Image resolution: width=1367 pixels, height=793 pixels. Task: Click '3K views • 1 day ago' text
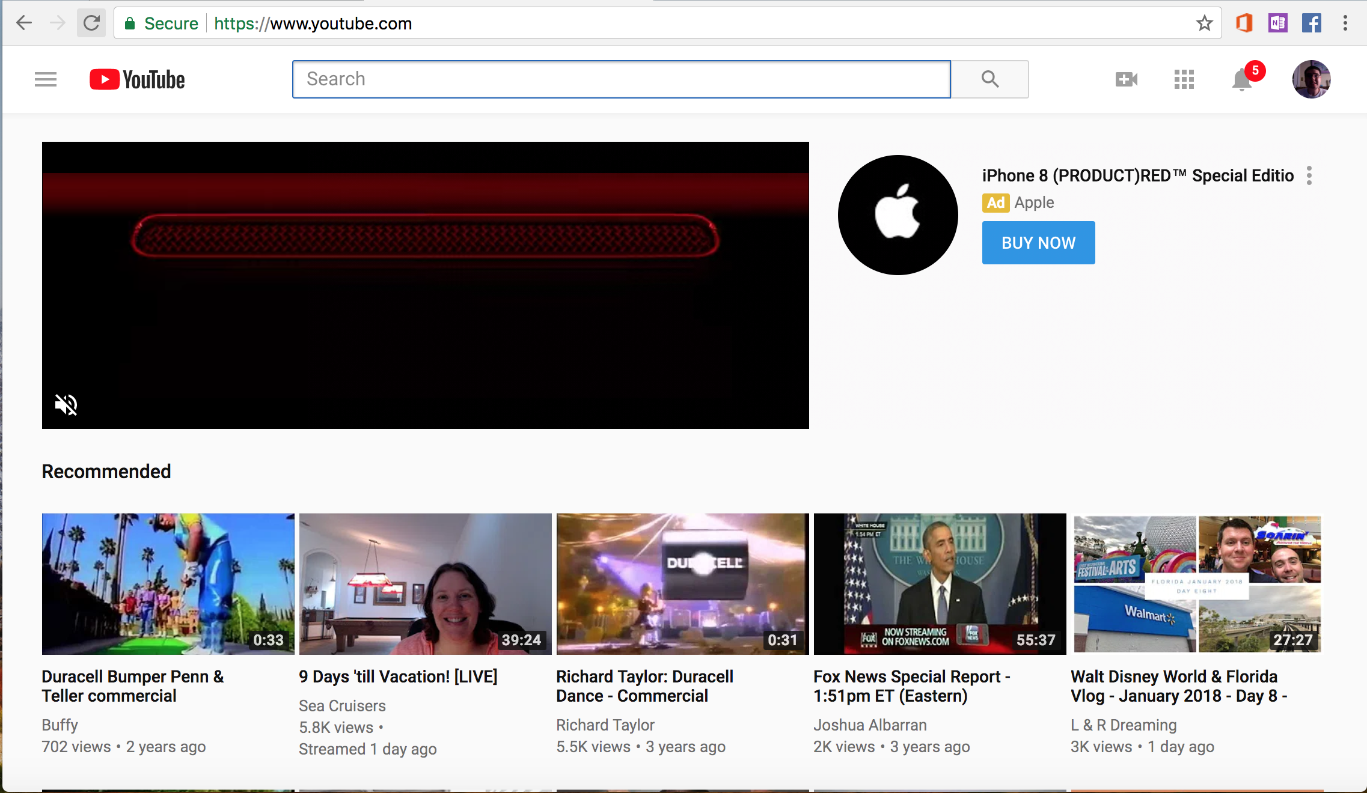point(1142,747)
